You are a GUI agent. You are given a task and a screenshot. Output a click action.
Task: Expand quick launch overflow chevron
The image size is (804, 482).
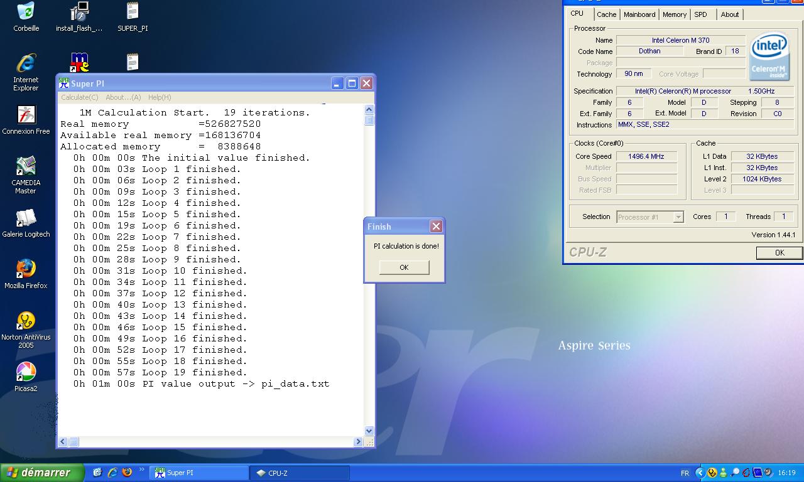click(141, 469)
